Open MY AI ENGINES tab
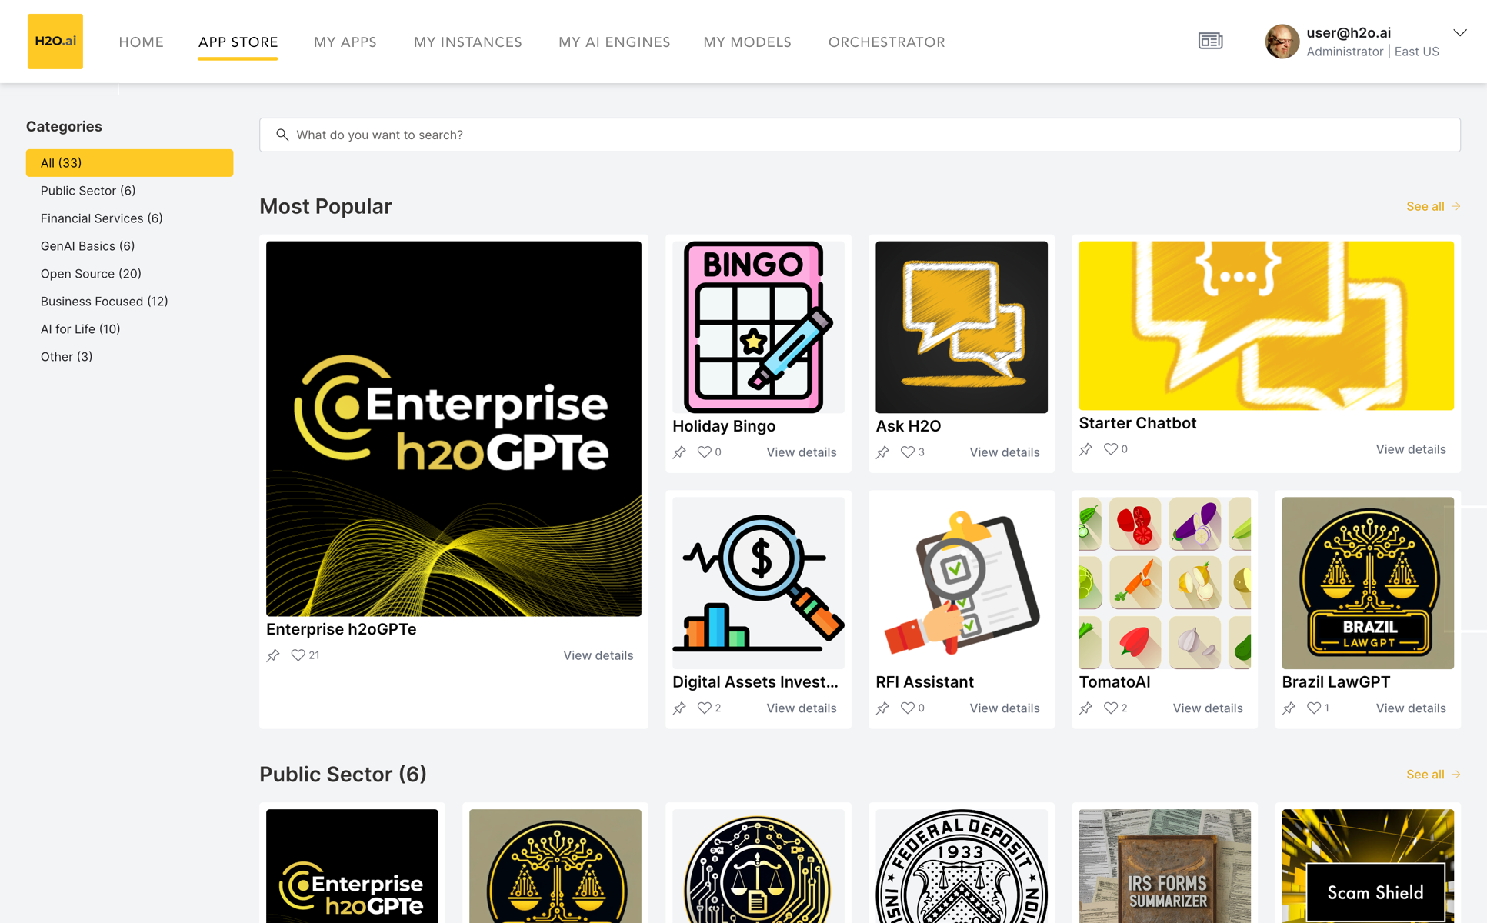Viewport: 1487px width, 923px height. coord(614,42)
